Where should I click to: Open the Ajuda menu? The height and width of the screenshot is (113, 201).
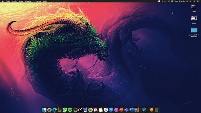pos(45,1)
